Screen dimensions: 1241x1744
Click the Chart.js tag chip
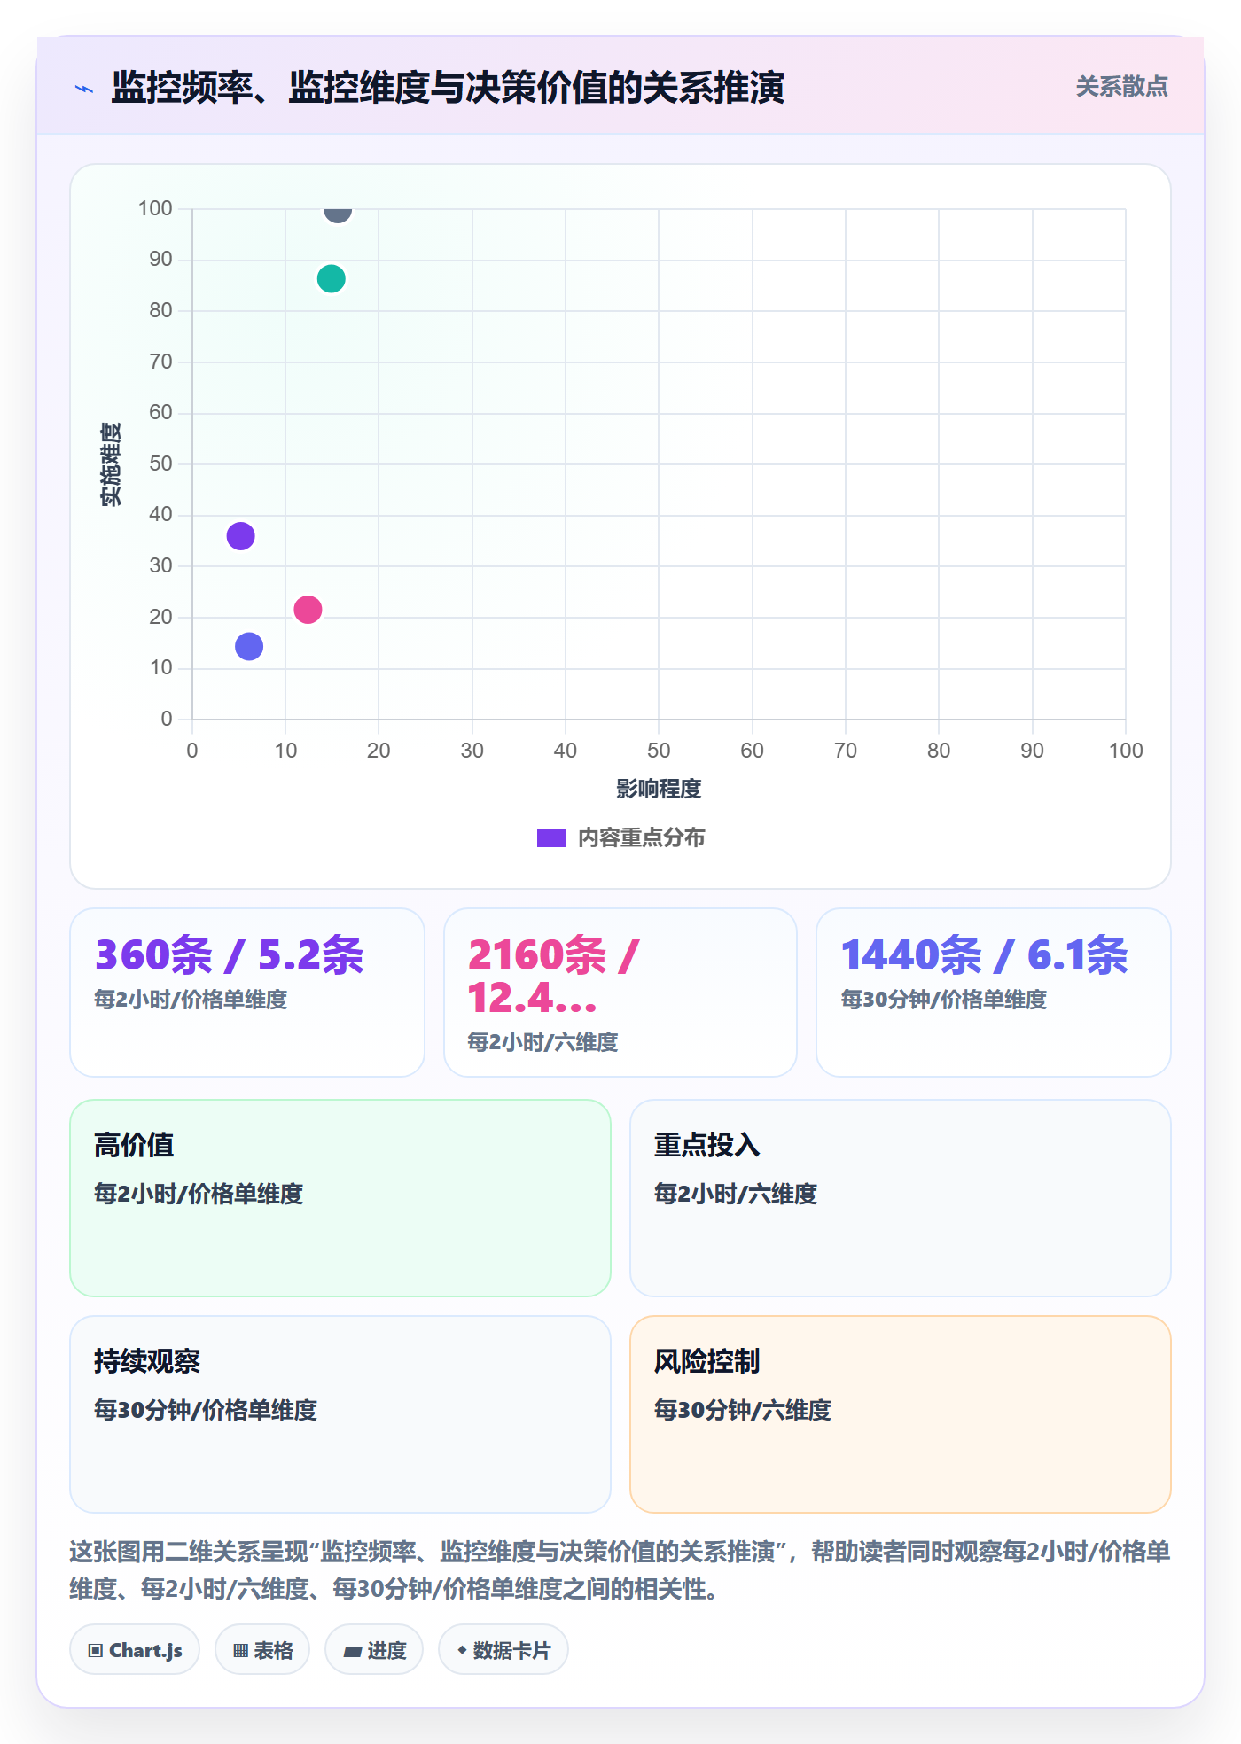(x=135, y=1650)
